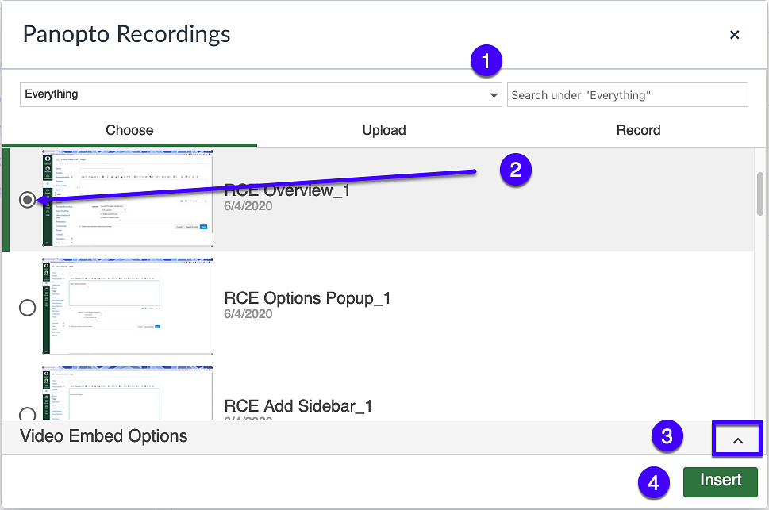
Task: Open the RCE Options Popup_1 thumbnail
Action: point(128,306)
